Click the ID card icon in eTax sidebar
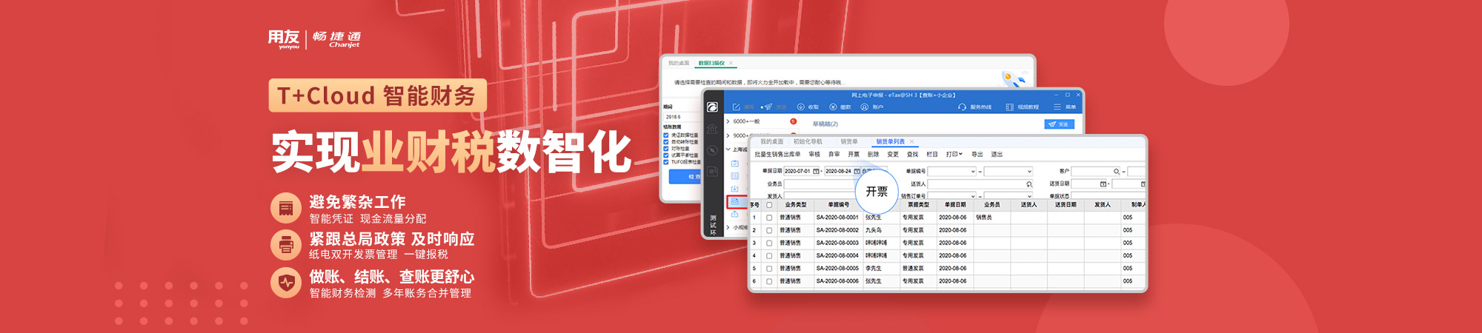 712,171
